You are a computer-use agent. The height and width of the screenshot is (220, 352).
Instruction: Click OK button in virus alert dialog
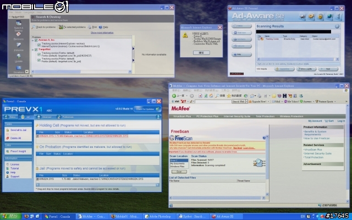point(201,53)
